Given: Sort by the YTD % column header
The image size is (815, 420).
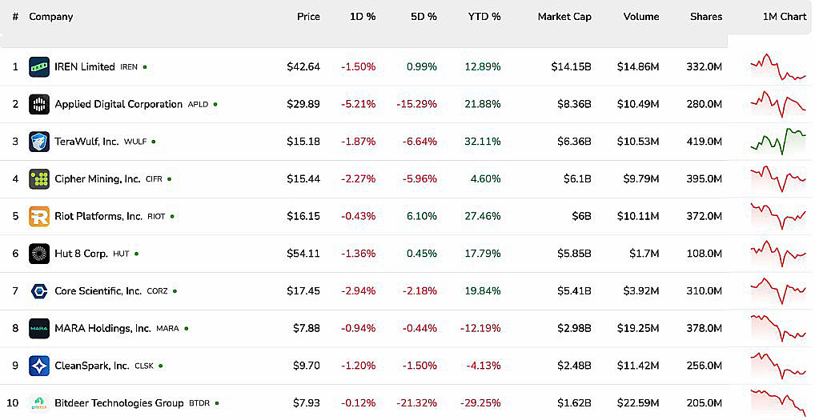Looking at the screenshot, I should click(x=484, y=17).
